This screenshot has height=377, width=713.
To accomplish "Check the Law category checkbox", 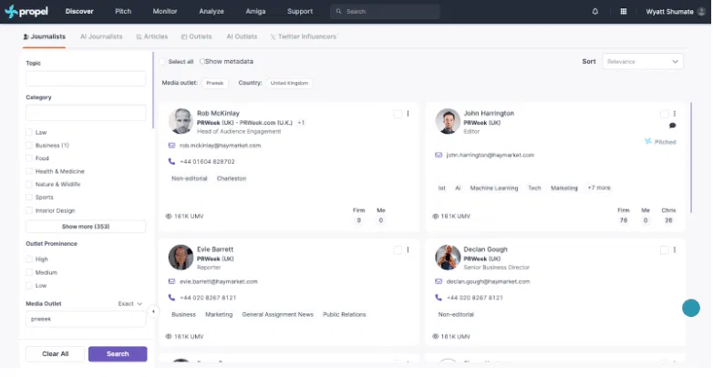I will tap(29, 133).
